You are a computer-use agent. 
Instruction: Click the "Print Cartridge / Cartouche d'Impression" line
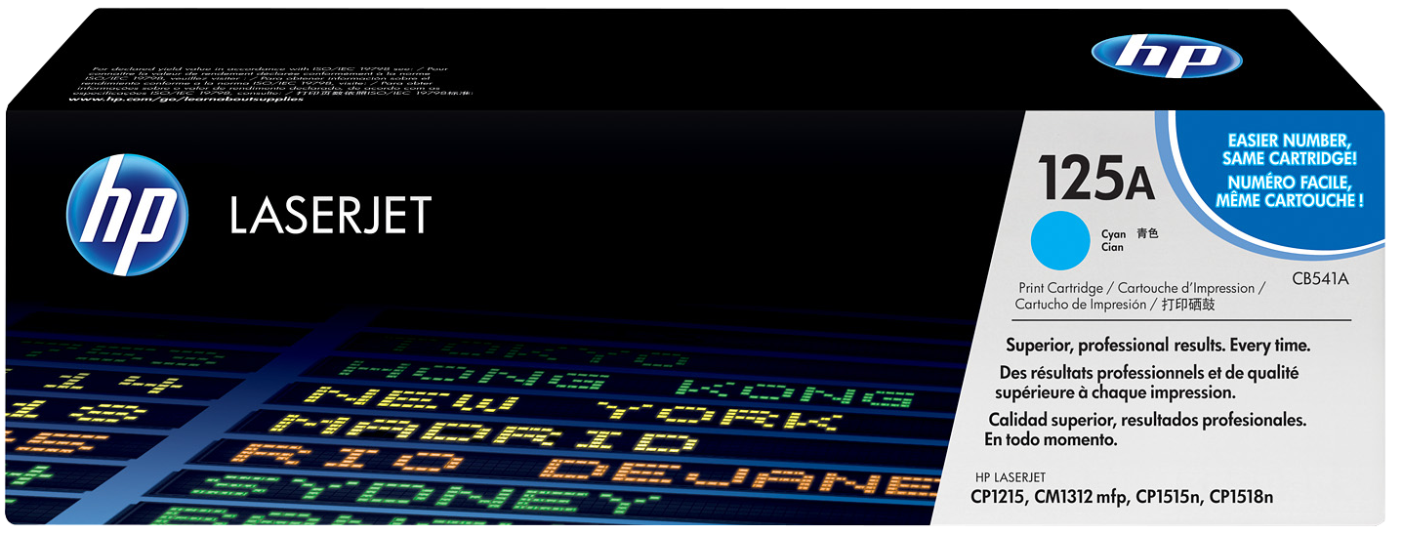pos(1140,289)
